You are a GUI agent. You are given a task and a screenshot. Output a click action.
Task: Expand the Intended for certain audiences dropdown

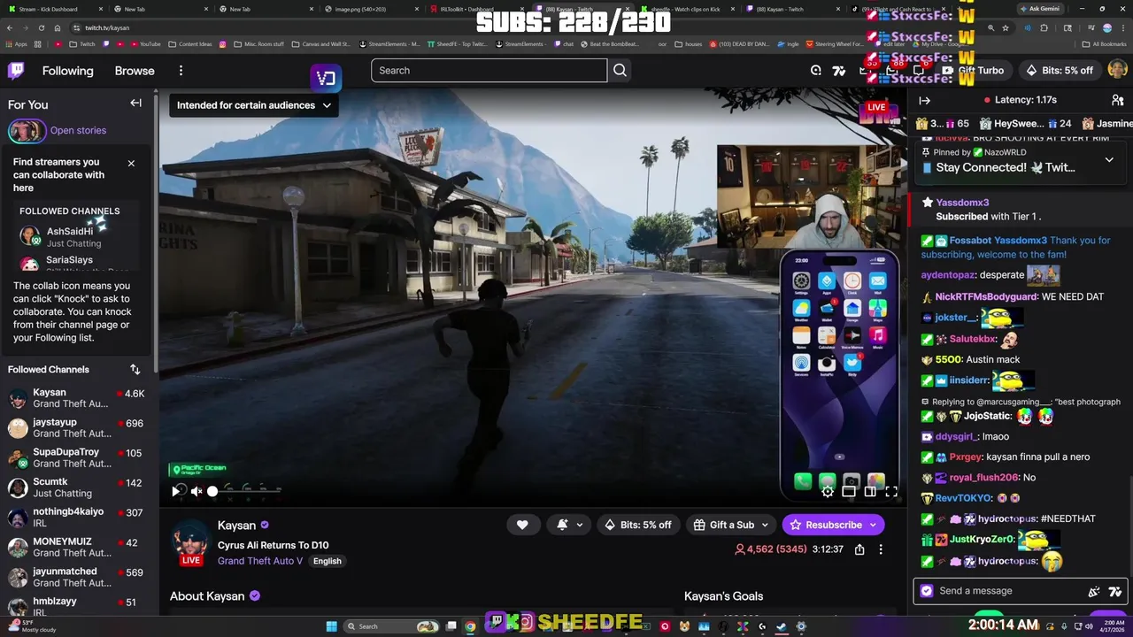coord(254,105)
